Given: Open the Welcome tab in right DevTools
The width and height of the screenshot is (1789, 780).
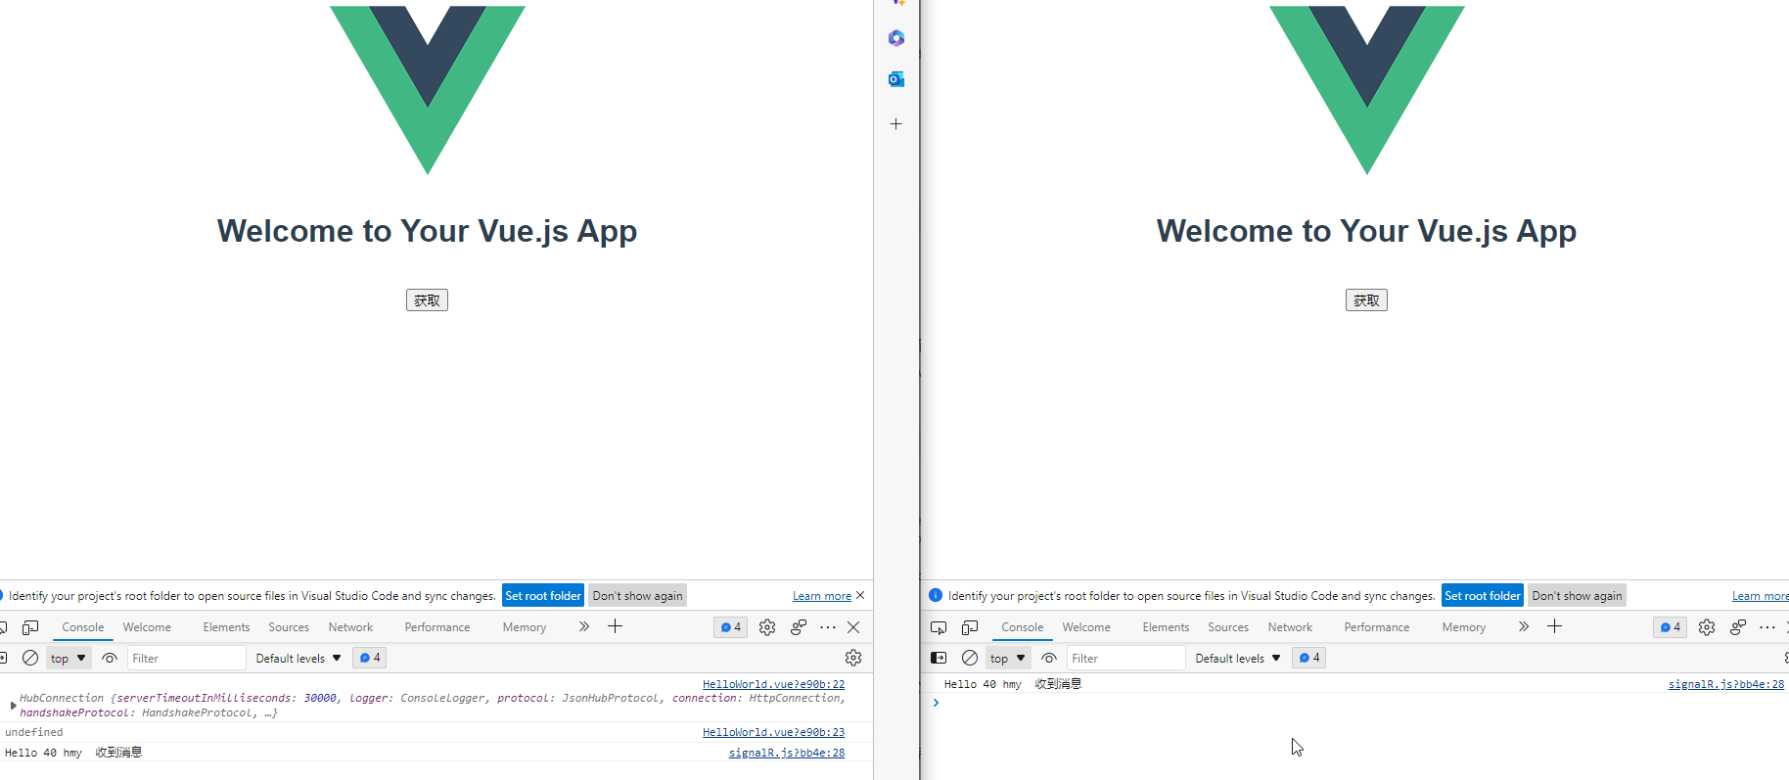Looking at the screenshot, I should (x=1086, y=627).
